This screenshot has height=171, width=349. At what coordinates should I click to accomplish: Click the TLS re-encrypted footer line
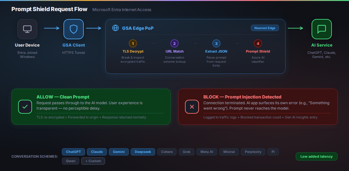(x=91, y=117)
